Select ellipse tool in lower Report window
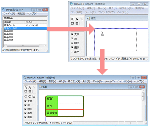This screenshot has width=151, height=127. click(x=30, y=97)
